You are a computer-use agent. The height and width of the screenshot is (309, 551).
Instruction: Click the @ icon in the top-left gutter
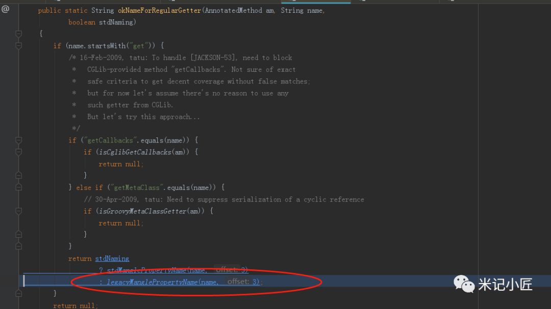tap(6, 8)
